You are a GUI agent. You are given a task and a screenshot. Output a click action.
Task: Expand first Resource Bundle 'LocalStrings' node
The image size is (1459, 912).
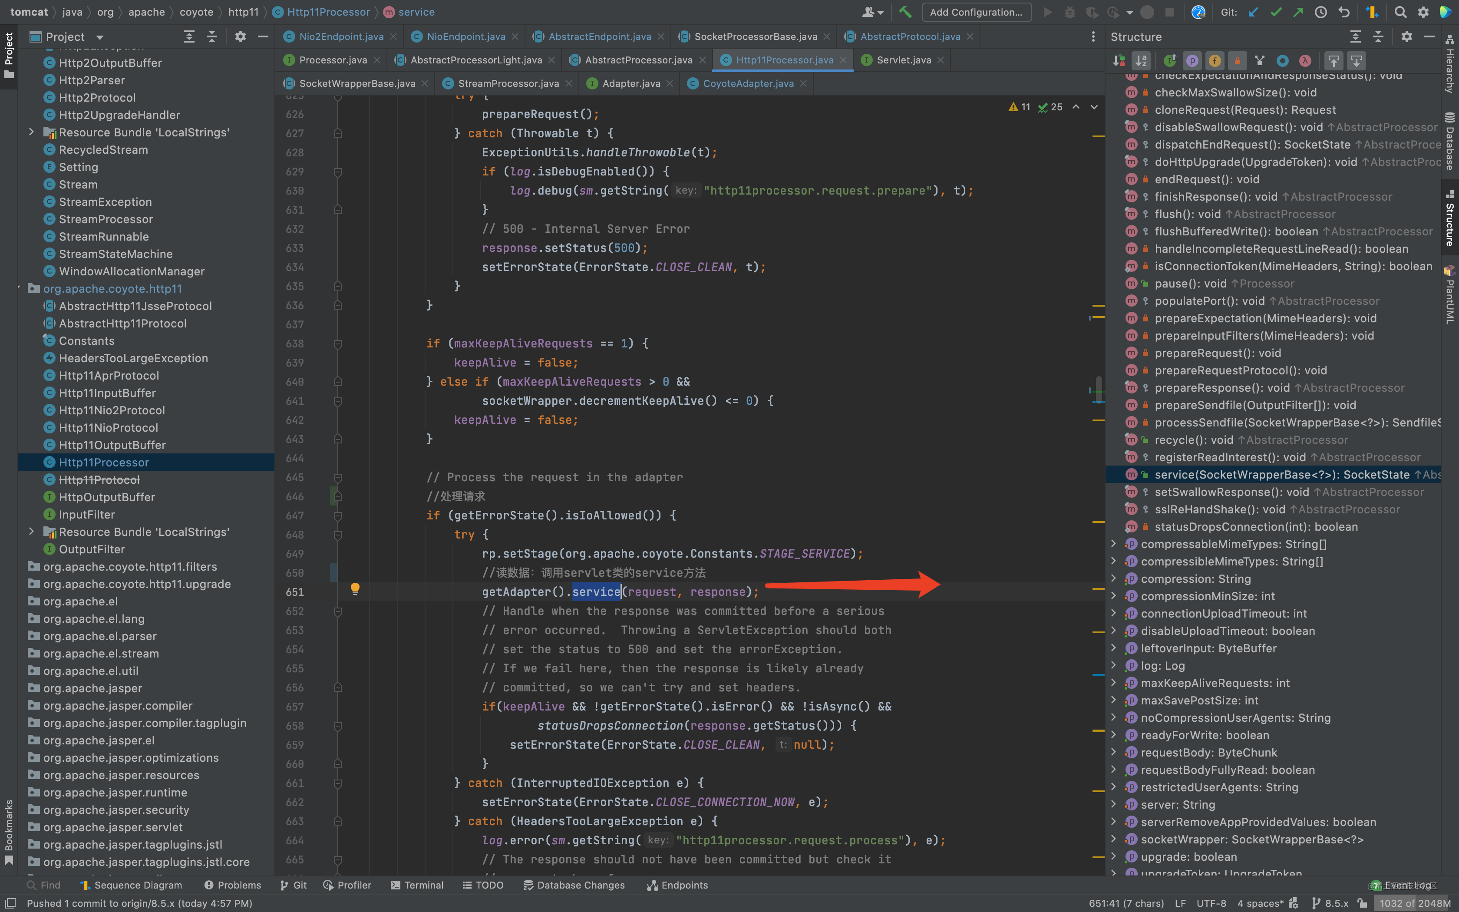click(x=31, y=132)
